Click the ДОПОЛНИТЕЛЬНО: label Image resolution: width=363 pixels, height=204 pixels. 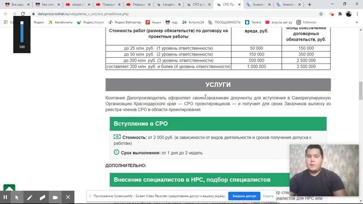coord(126,165)
